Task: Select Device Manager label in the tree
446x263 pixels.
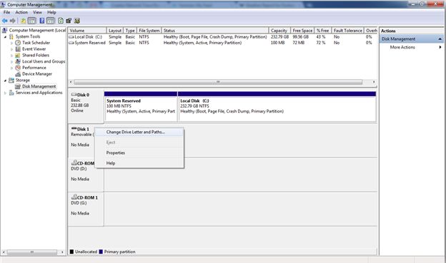Action: pos(37,73)
